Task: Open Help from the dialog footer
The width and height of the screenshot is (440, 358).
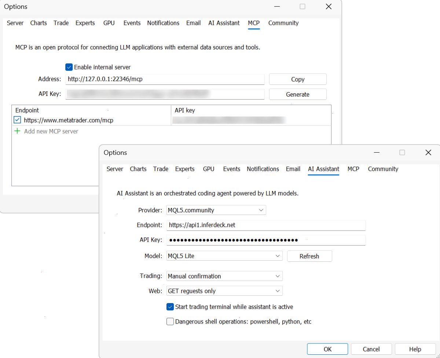Action: pyautogui.click(x=415, y=349)
